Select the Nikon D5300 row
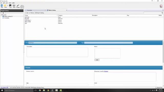Image resolution: width=164 pixels, height=92 pixels. [x=94, y=22]
